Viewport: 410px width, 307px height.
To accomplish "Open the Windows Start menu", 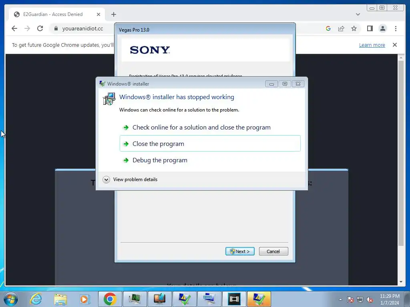I will point(11,299).
